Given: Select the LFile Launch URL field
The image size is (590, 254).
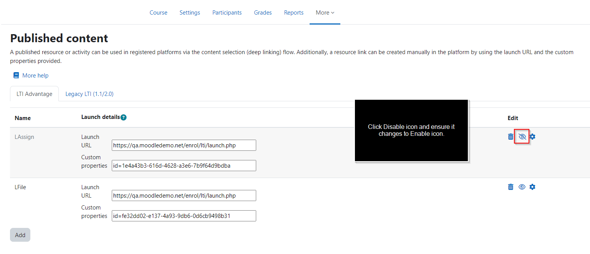Looking at the screenshot, I should click(184, 195).
